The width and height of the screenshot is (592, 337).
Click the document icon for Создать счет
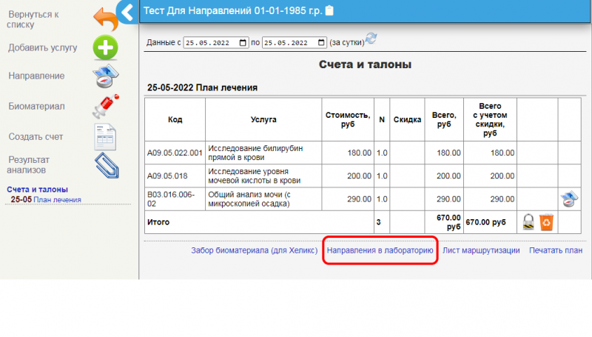click(x=105, y=137)
